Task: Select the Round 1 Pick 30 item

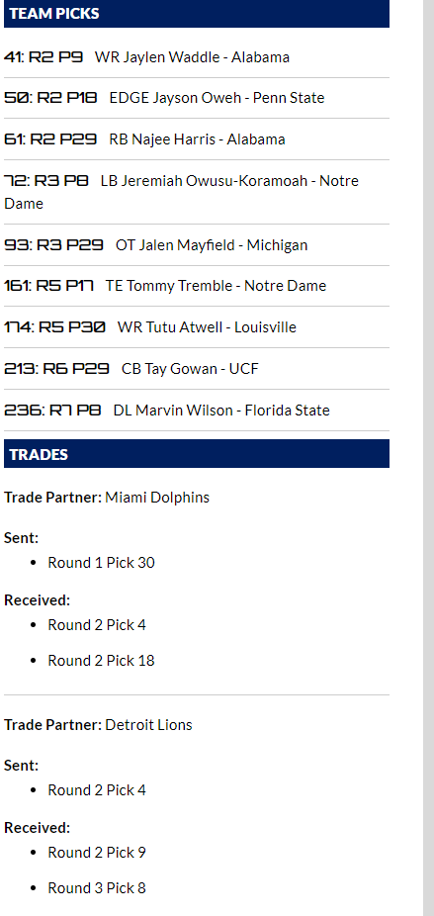Action: pos(101,563)
